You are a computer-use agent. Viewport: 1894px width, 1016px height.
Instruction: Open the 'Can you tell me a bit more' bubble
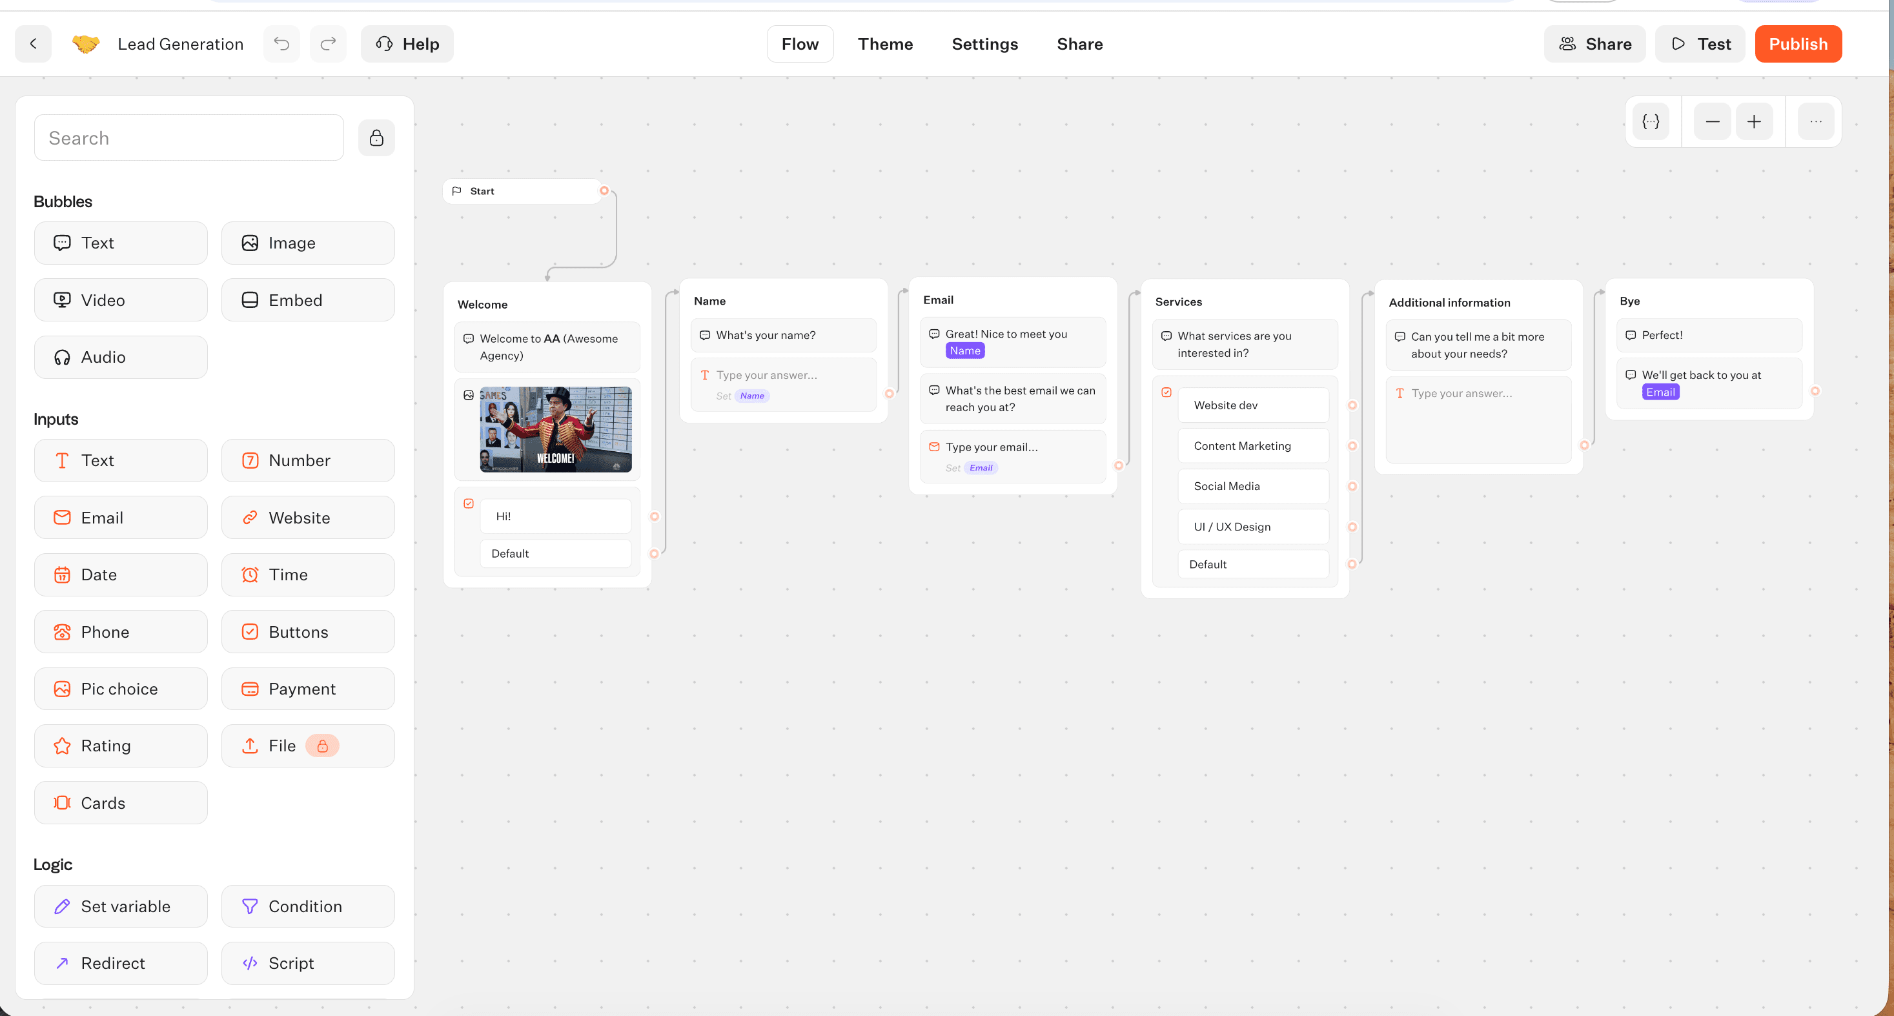tap(1478, 345)
